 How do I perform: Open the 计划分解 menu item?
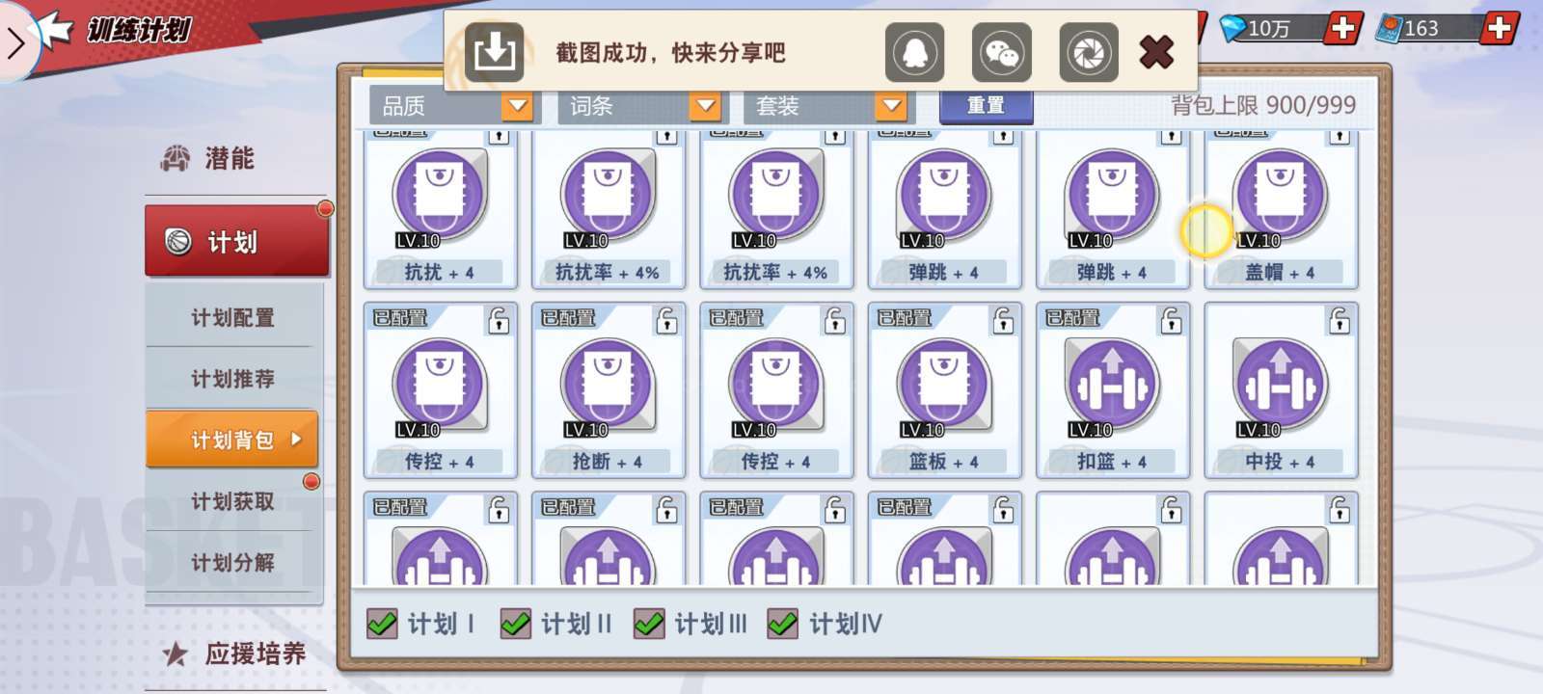[x=232, y=562]
